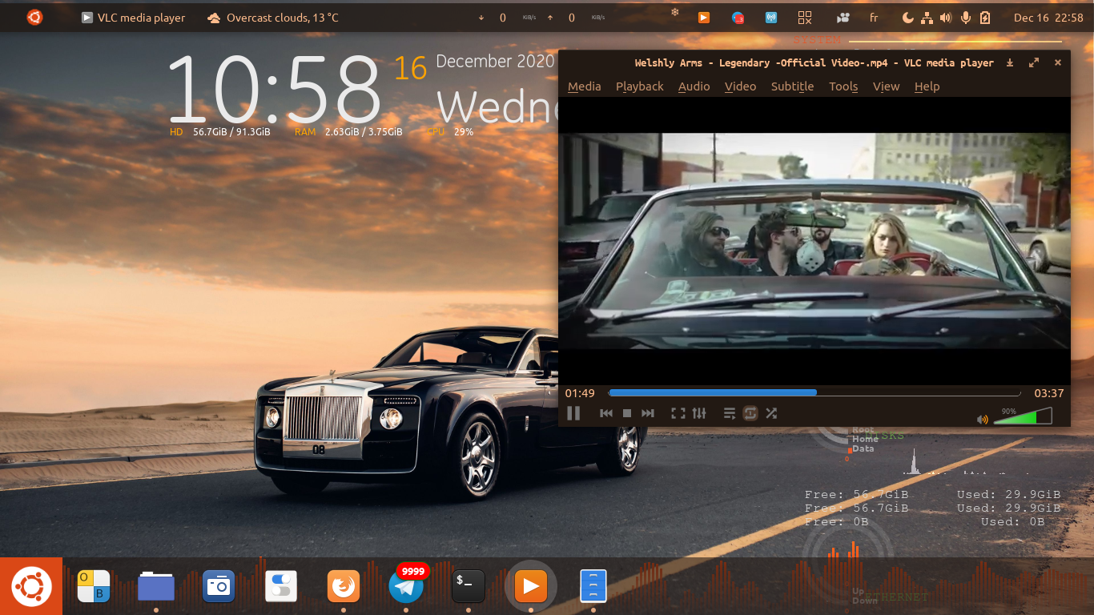Open the Tools menu

click(843, 86)
